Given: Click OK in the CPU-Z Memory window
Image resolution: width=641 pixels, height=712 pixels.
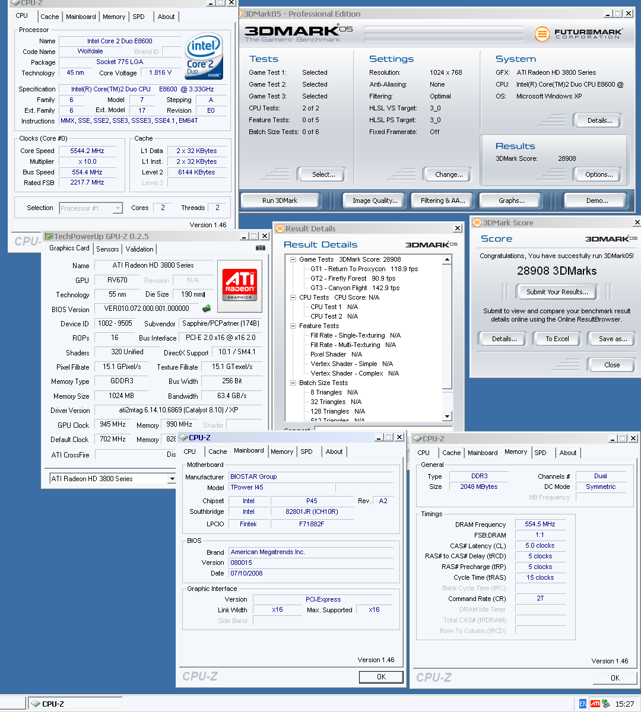Looking at the screenshot, I should pos(615,678).
